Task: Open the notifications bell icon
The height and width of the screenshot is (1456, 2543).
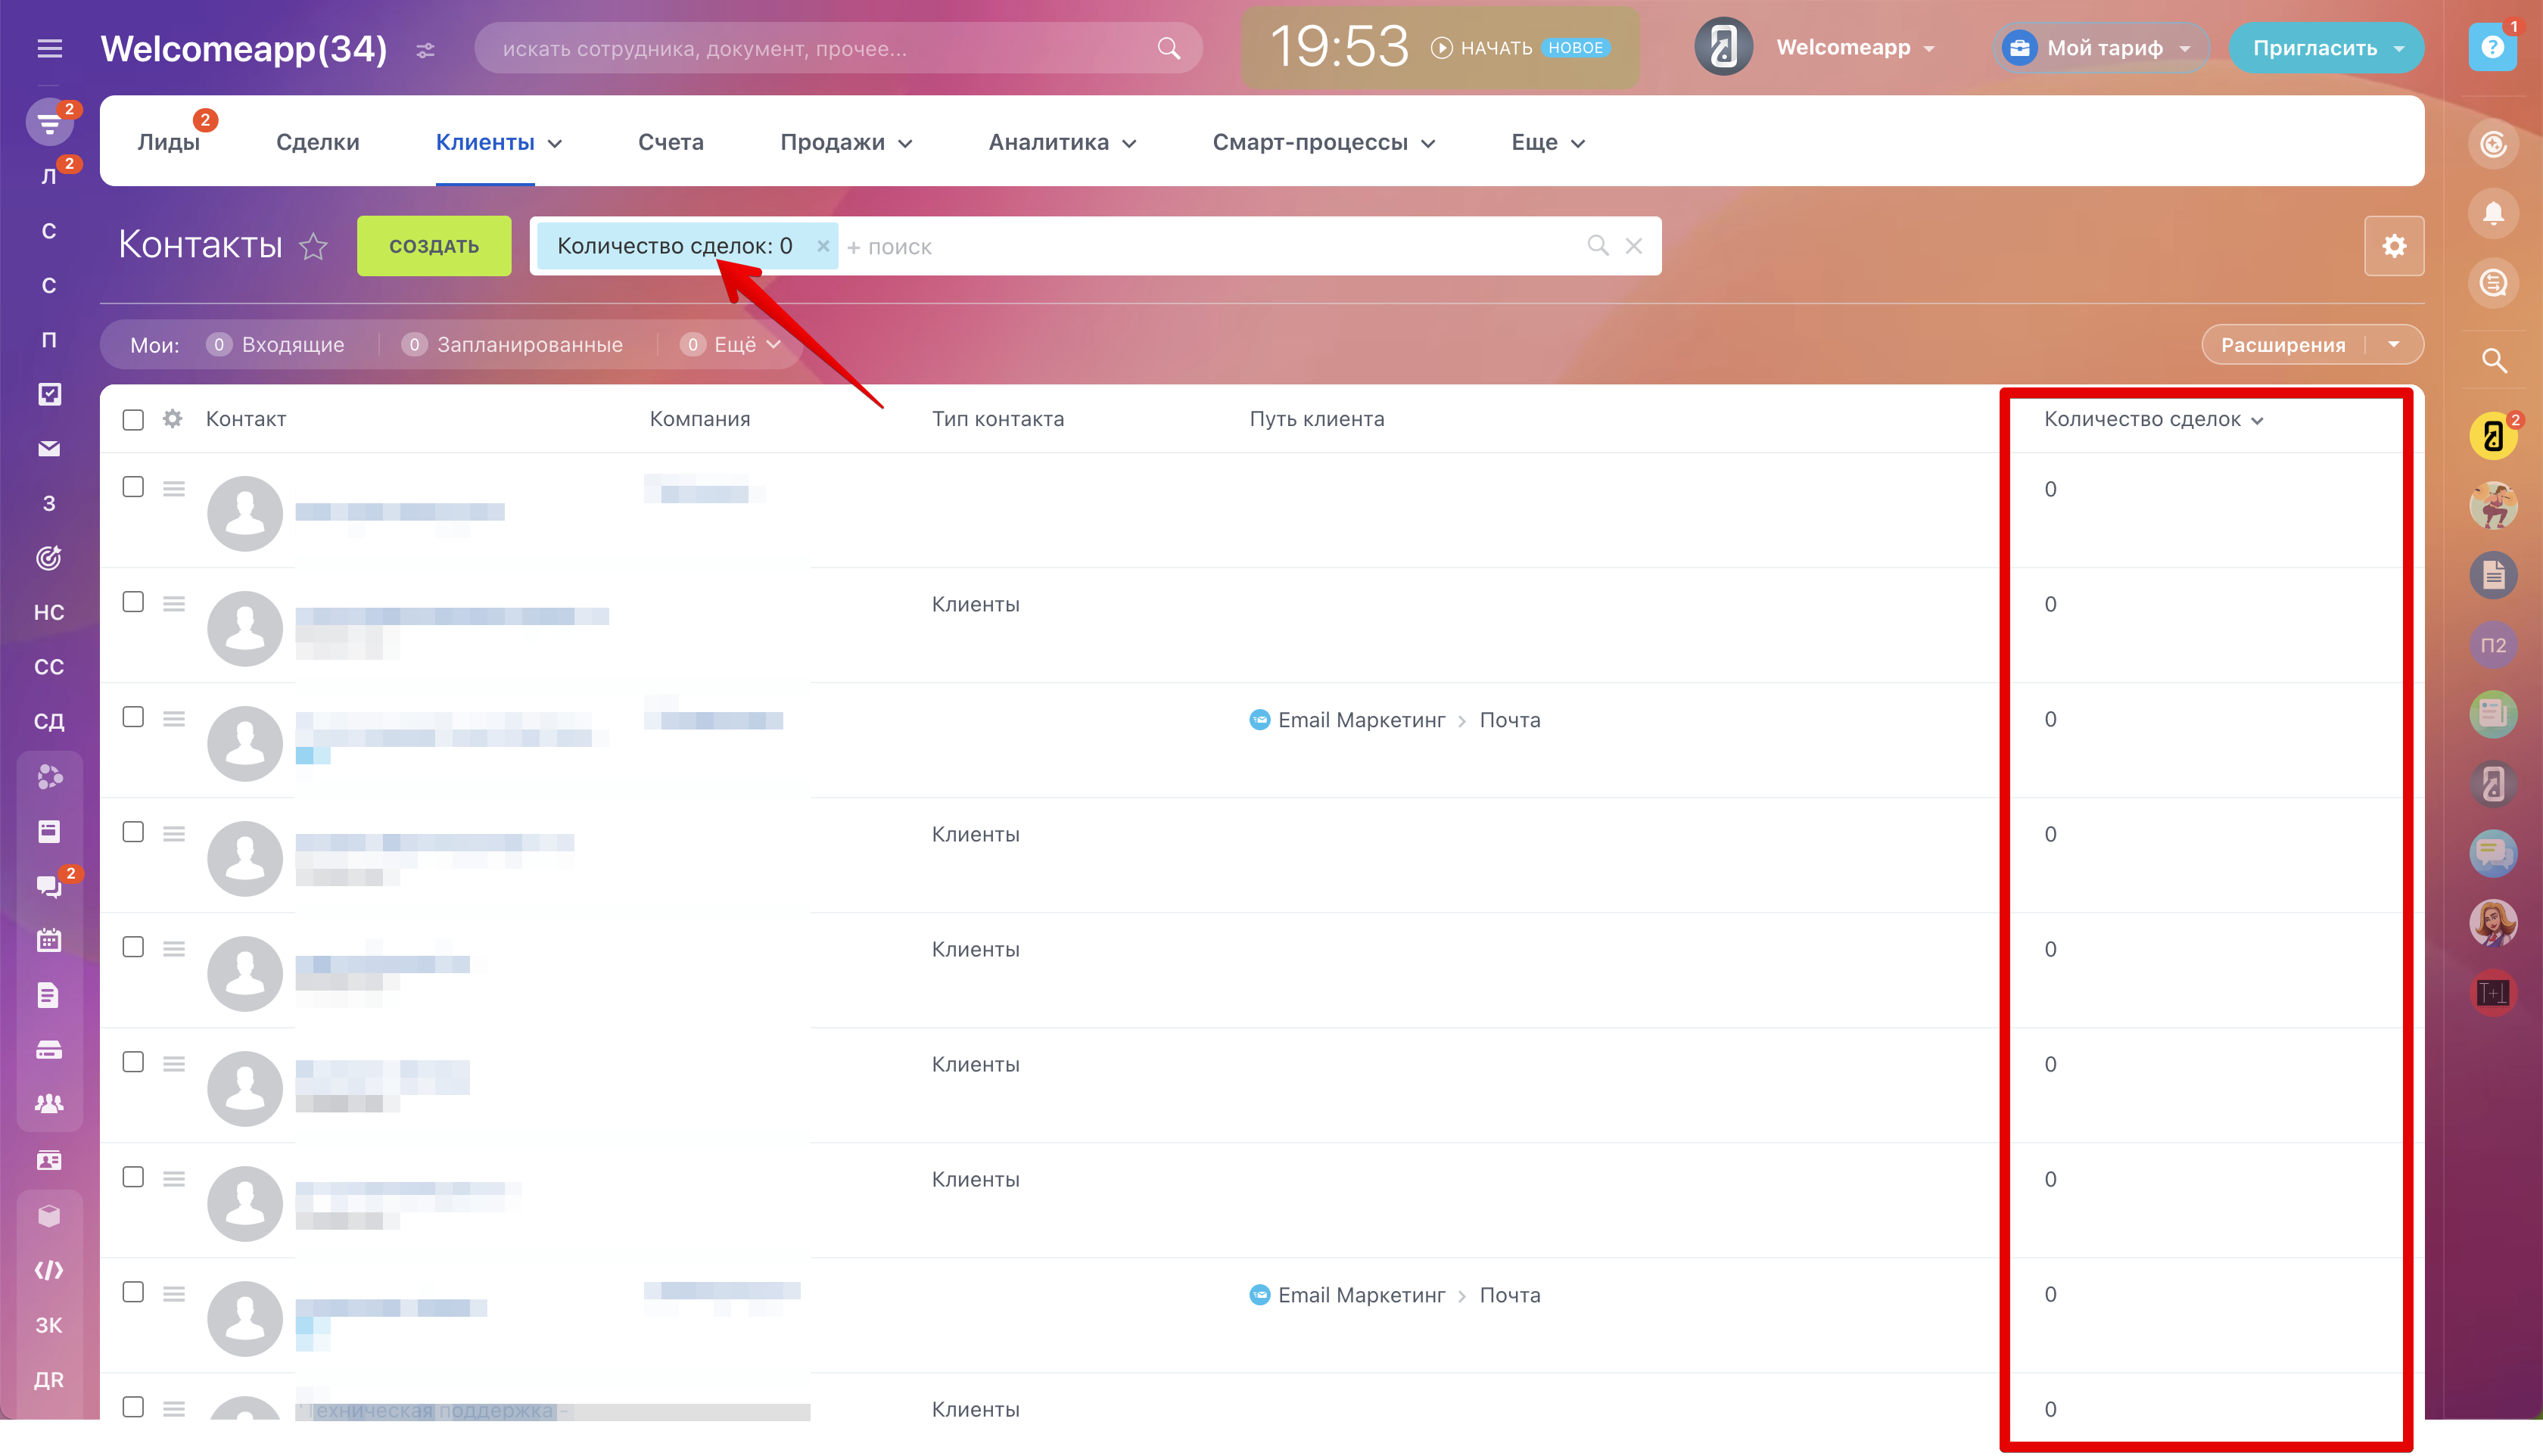Action: pyautogui.click(x=2493, y=213)
